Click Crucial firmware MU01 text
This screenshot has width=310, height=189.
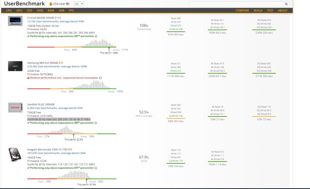coord(37,29)
